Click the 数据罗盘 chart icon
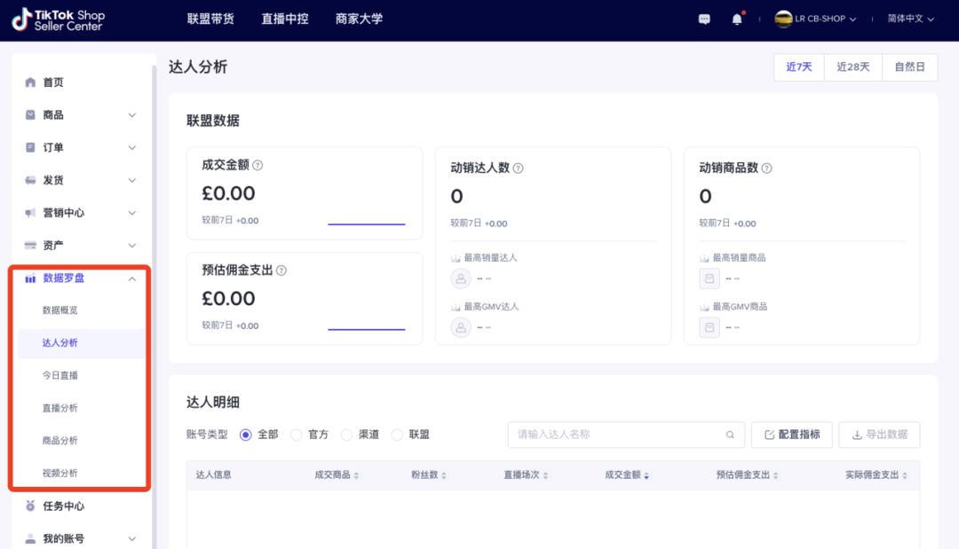The width and height of the screenshot is (959, 549). tap(30, 278)
